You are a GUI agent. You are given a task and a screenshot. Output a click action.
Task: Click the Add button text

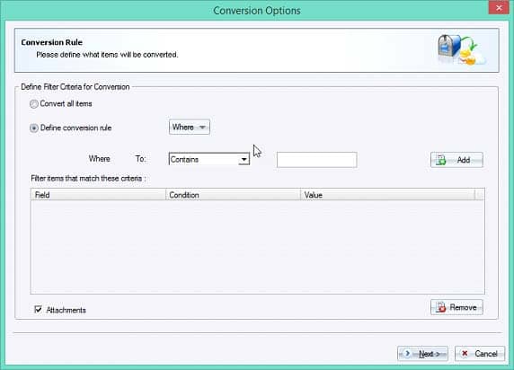click(464, 160)
